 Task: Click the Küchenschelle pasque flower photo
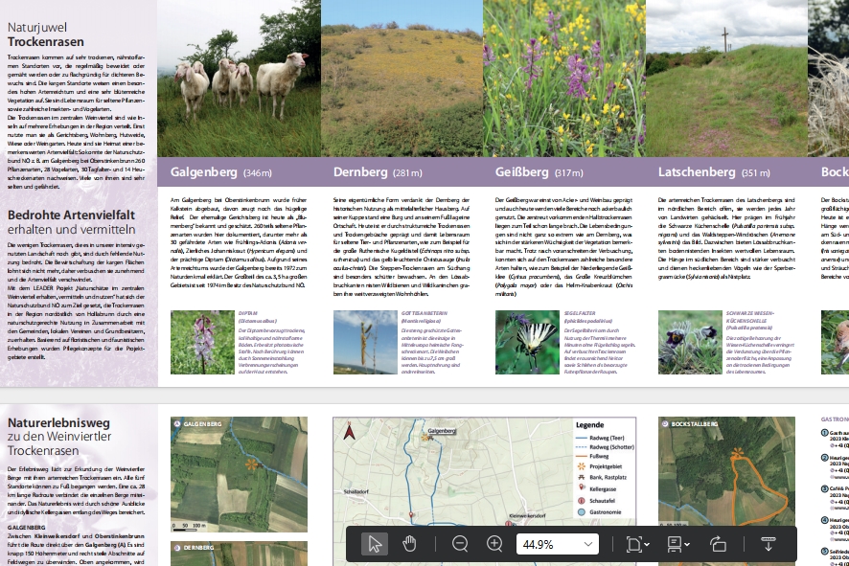[690, 342]
